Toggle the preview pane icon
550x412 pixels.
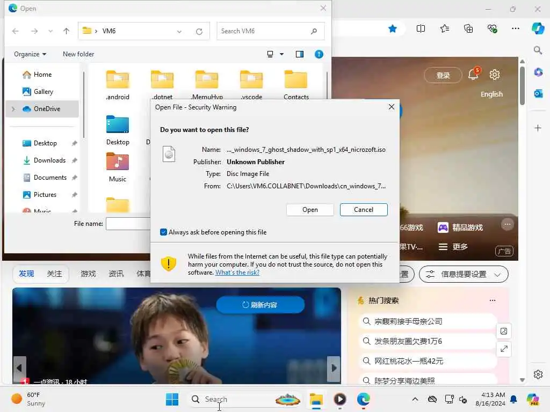(300, 54)
